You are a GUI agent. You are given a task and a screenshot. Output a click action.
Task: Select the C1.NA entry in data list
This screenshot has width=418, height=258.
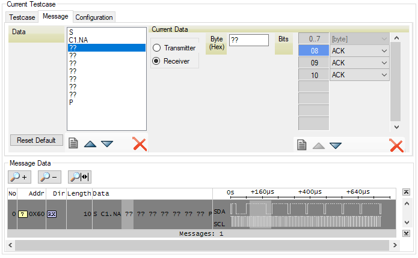[x=79, y=40]
